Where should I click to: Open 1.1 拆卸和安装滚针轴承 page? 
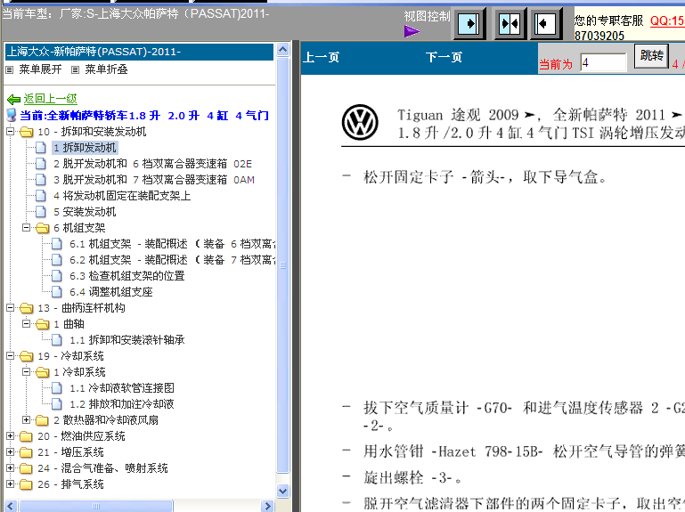click(127, 340)
